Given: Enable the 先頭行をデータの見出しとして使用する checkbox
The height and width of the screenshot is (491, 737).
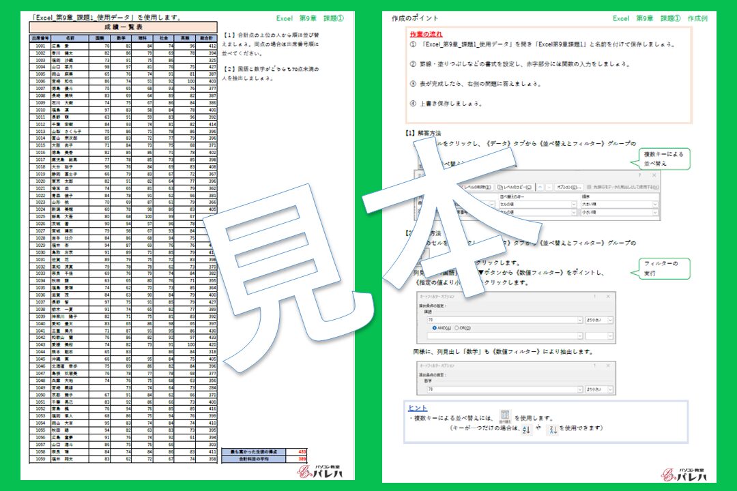Looking at the screenshot, I should (x=589, y=186).
